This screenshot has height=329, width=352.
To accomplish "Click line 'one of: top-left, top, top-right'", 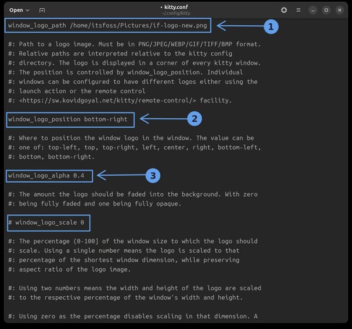I will 134,148.
